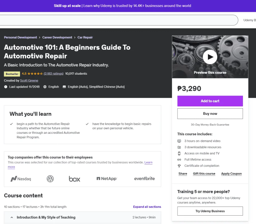This screenshot has width=256, height=224.
Task: Click the downloadable resources icon
Action: click(179, 147)
